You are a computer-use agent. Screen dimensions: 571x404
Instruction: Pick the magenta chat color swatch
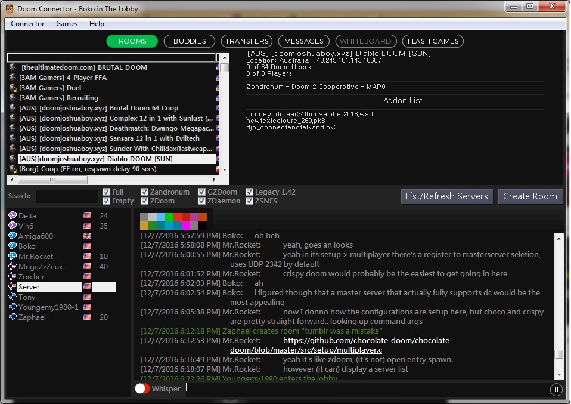coord(186,226)
